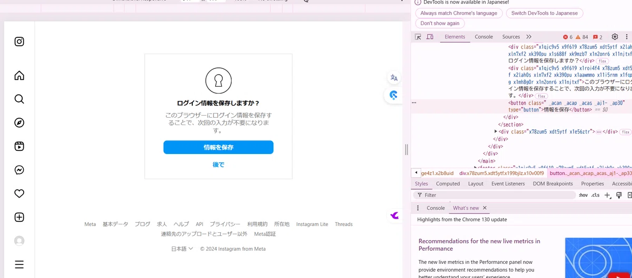
Task: Open hamburger More menu in sidebar
Action: (x=19, y=265)
